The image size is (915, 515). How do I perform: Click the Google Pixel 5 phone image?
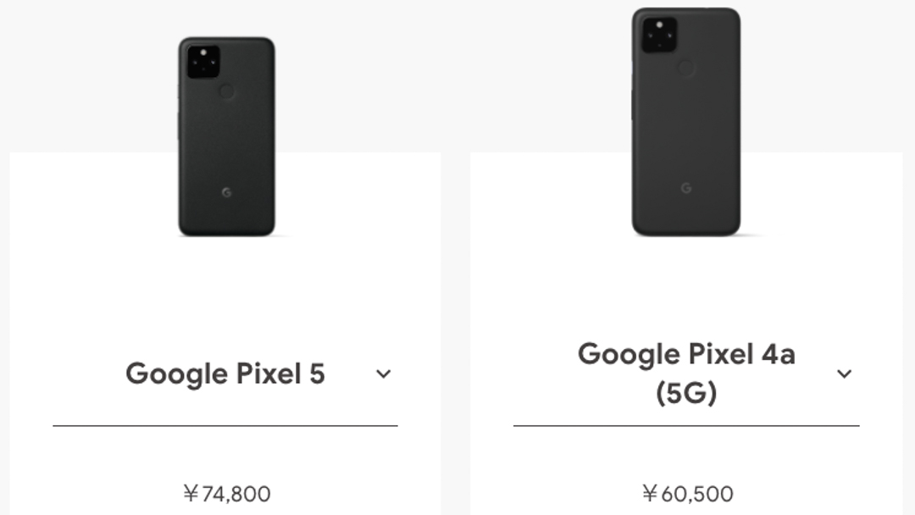click(x=226, y=137)
